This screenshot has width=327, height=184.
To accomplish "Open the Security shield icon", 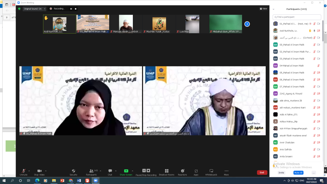I will coord(73,171).
